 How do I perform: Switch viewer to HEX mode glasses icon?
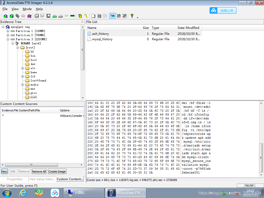(x=125, y=16)
